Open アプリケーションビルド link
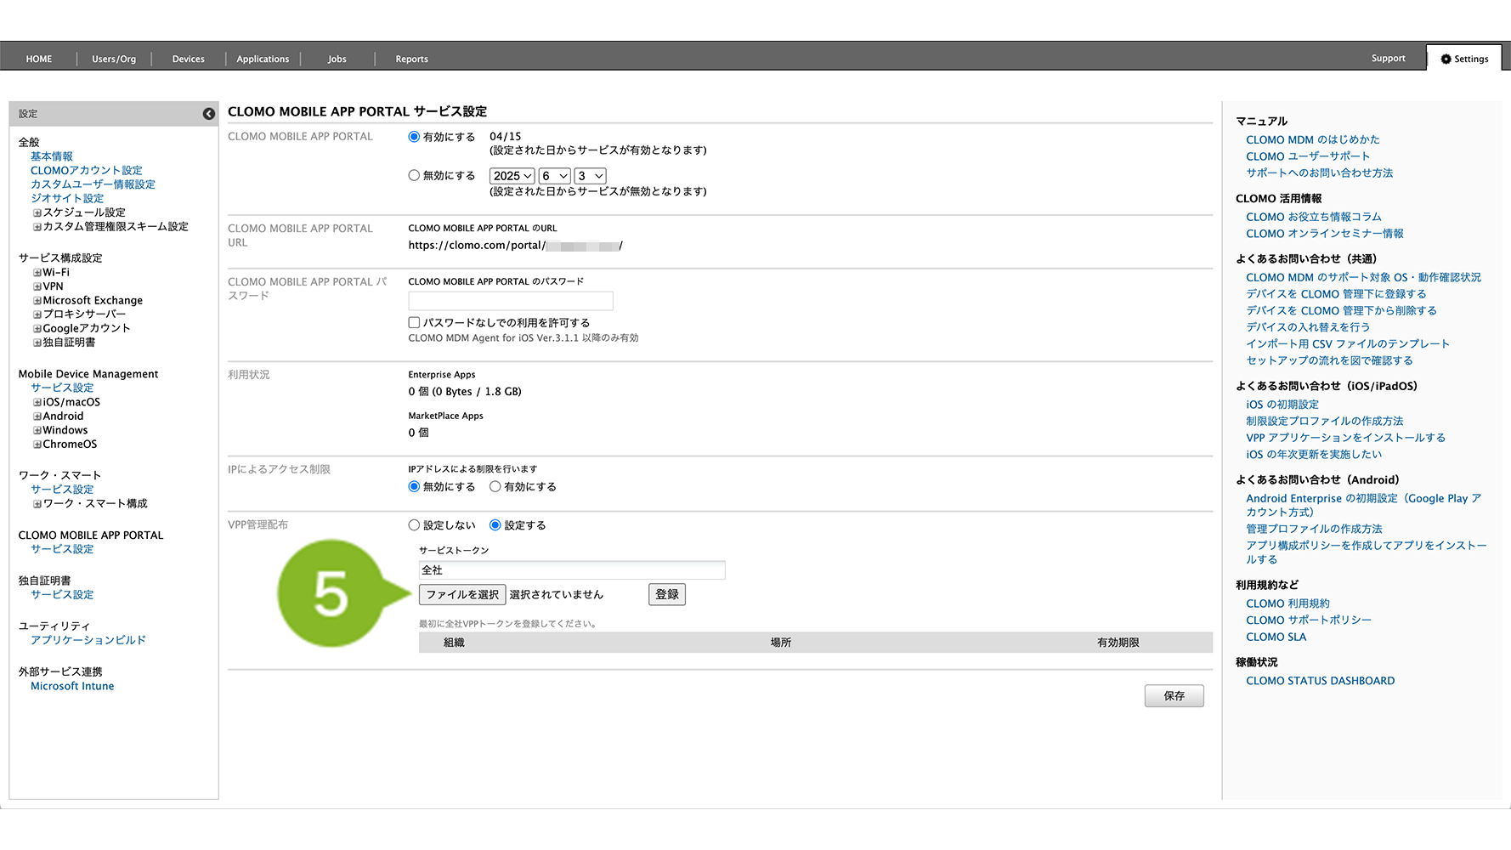1511x850 pixels. (88, 640)
